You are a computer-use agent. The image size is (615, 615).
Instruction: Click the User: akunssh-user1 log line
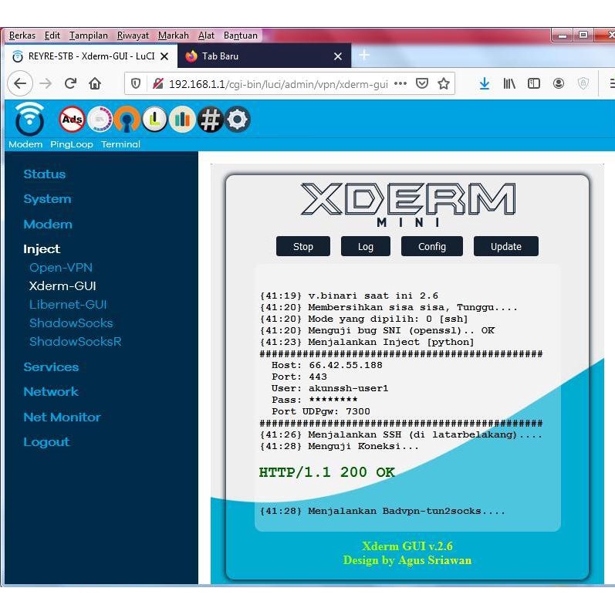pyautogui.click(x=329, y=388)
